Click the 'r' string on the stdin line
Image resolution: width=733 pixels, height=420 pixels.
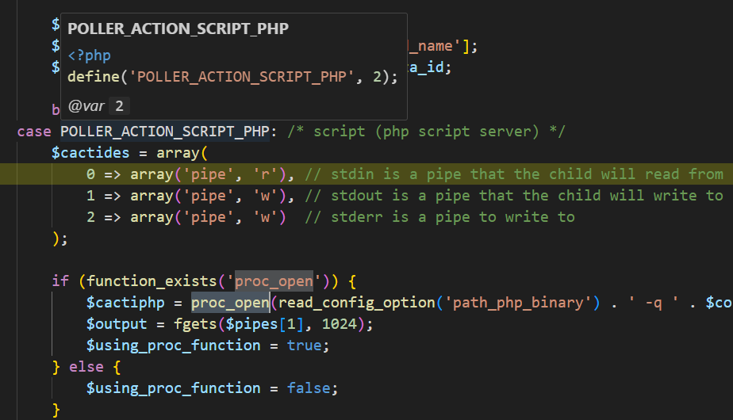(265, 174)
